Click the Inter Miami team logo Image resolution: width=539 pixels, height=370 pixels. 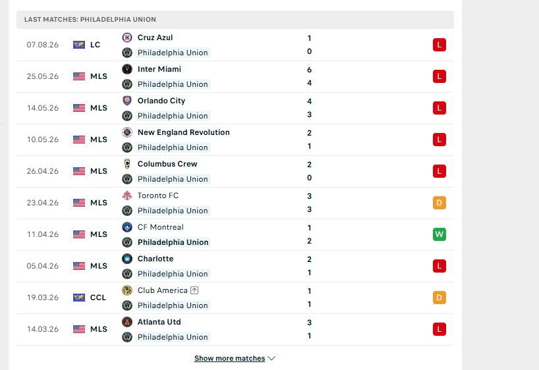click(127, 69)
